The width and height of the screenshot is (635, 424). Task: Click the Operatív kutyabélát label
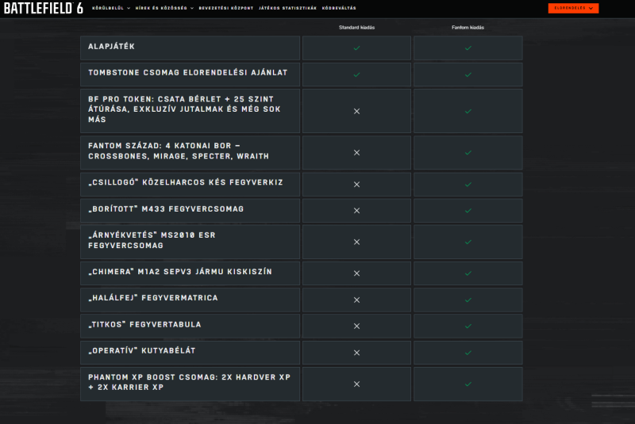[x=142, y=351]
